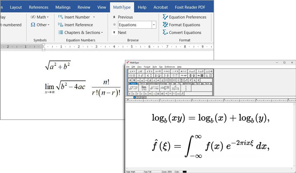This screenshot has height=173, width=296.
Task: Click the Style: Math status bar entry
Action: point(131,172)
